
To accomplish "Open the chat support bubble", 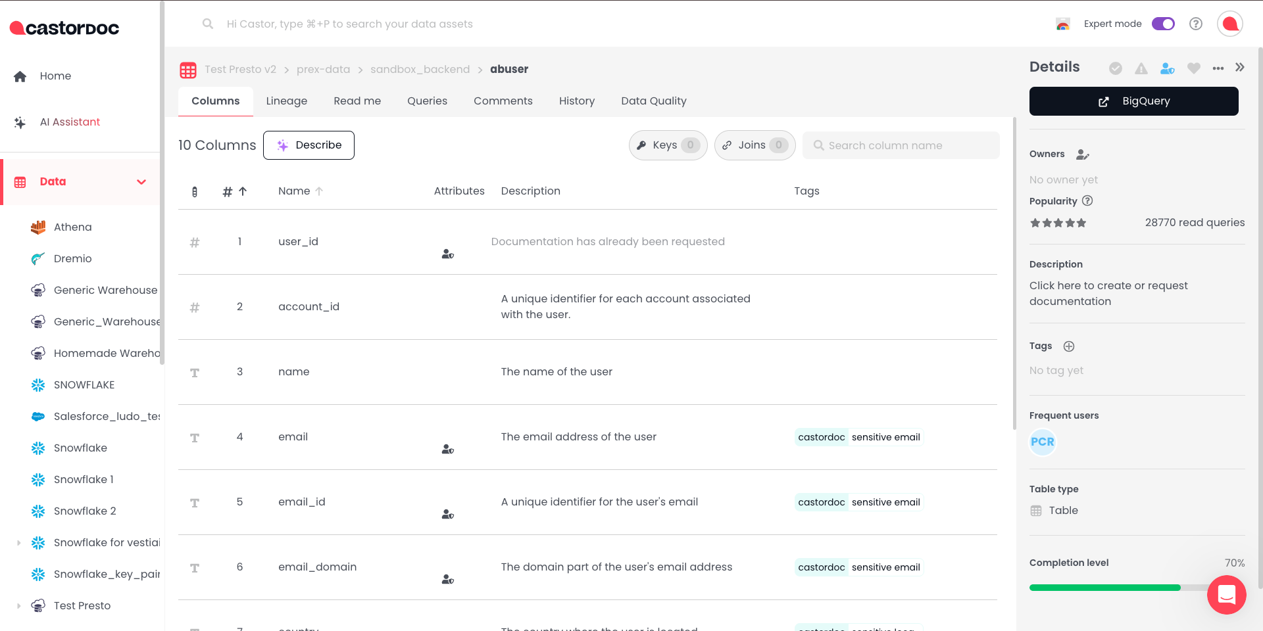I will point(1226,595).
